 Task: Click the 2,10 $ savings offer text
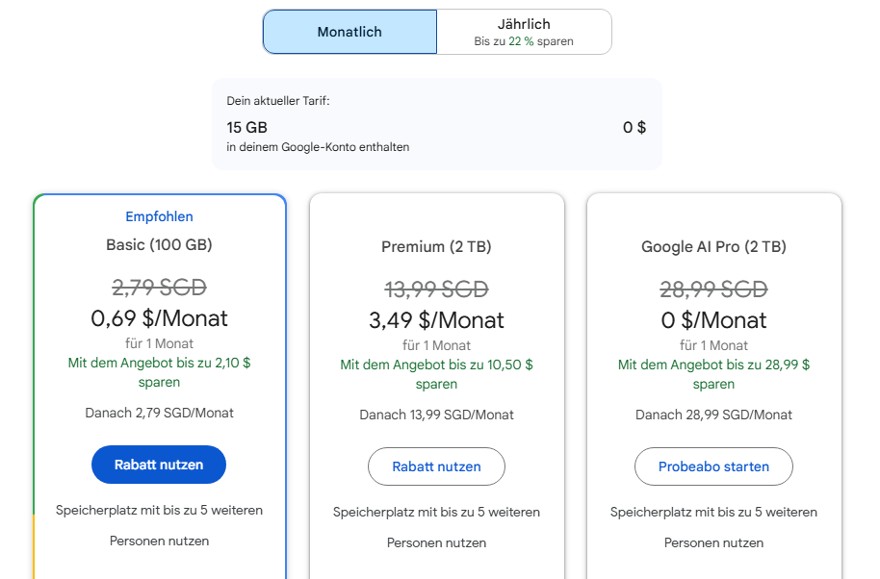click(x=159, y=372)
